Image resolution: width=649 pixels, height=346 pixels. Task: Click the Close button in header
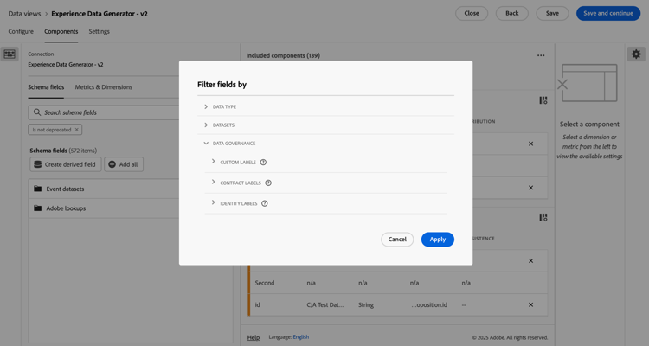click(x=472, y=13)
